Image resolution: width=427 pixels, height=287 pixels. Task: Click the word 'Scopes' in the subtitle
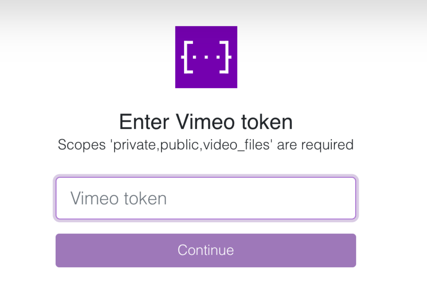click(x=82, y=145)
